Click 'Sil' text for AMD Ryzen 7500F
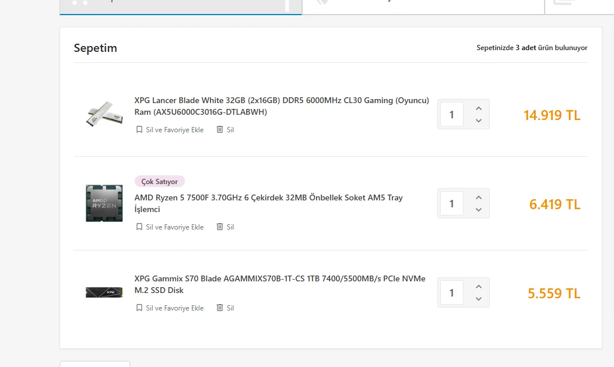Screen dimensions: 614x367 click(x=230, y=227)
